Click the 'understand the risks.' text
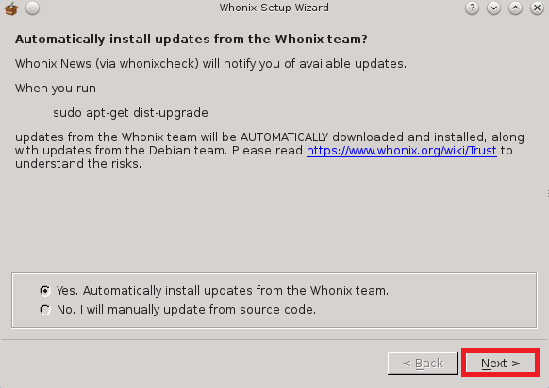 [x=78, y=164]
